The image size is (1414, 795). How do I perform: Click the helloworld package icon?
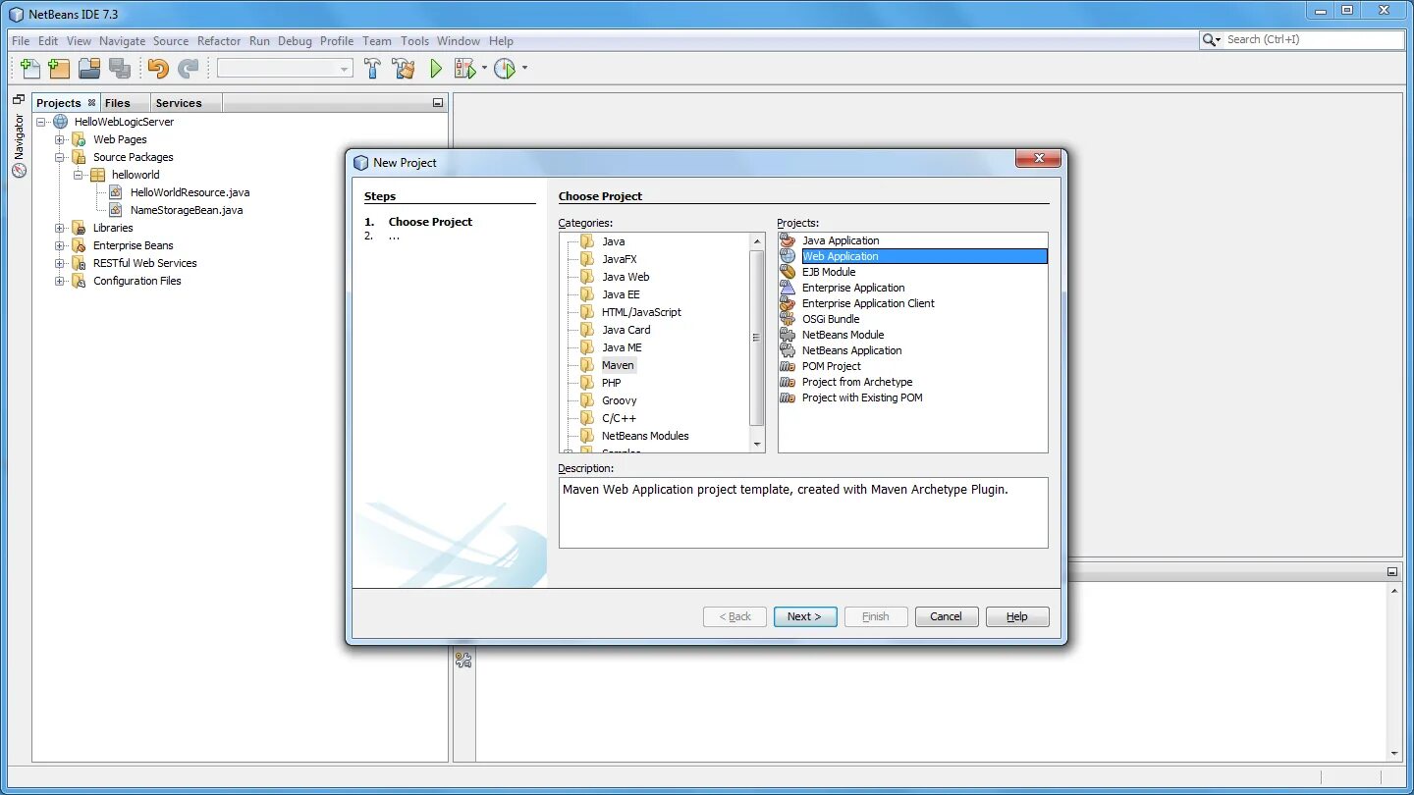[97, 175]
